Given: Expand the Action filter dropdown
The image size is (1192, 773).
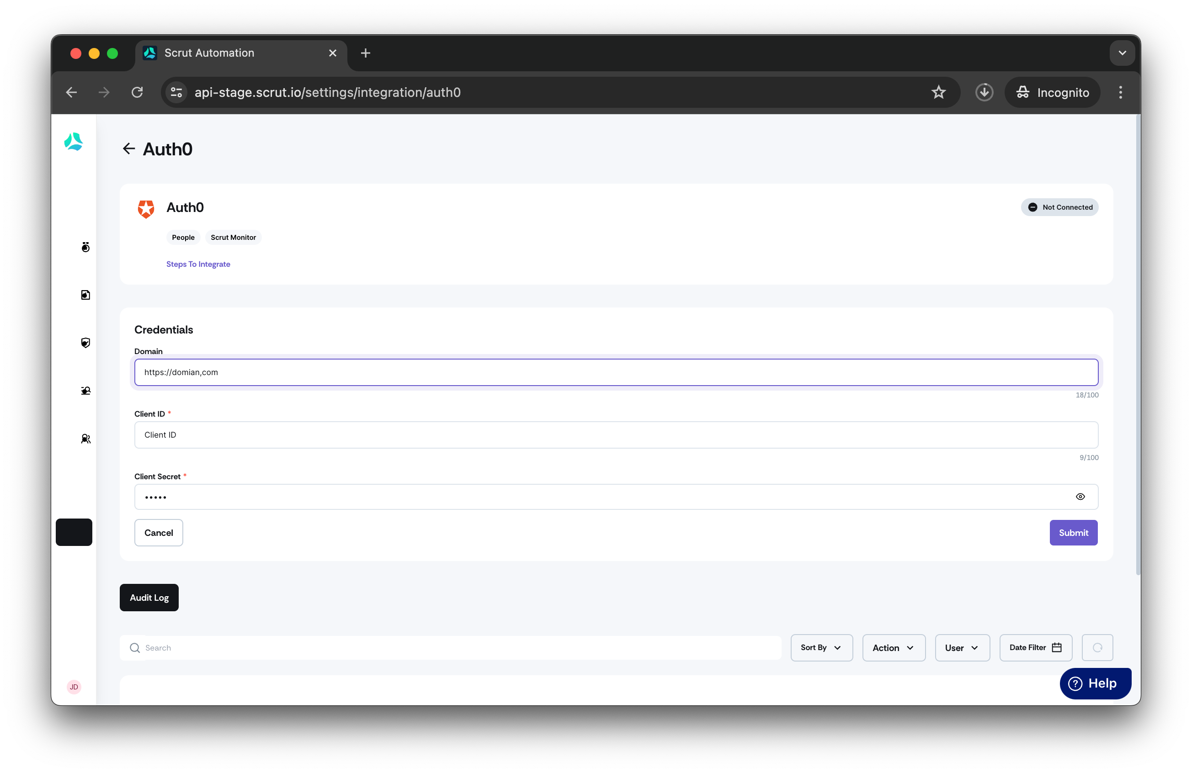Looking at the screenshot, I should pyautogui.click(x=894, y=647).
